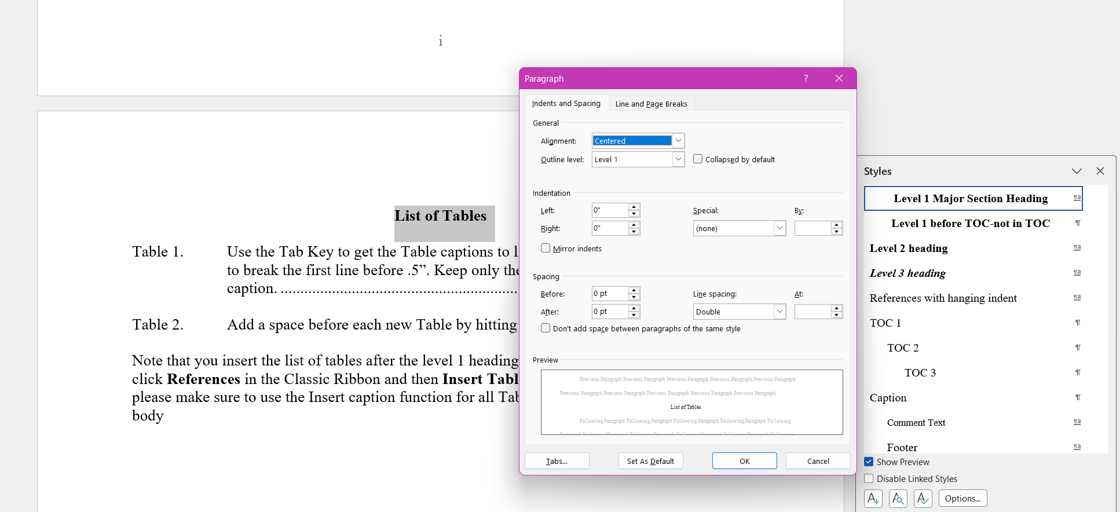
Task: Open the Special indentation dropdown
Action: tap(779, 228)
